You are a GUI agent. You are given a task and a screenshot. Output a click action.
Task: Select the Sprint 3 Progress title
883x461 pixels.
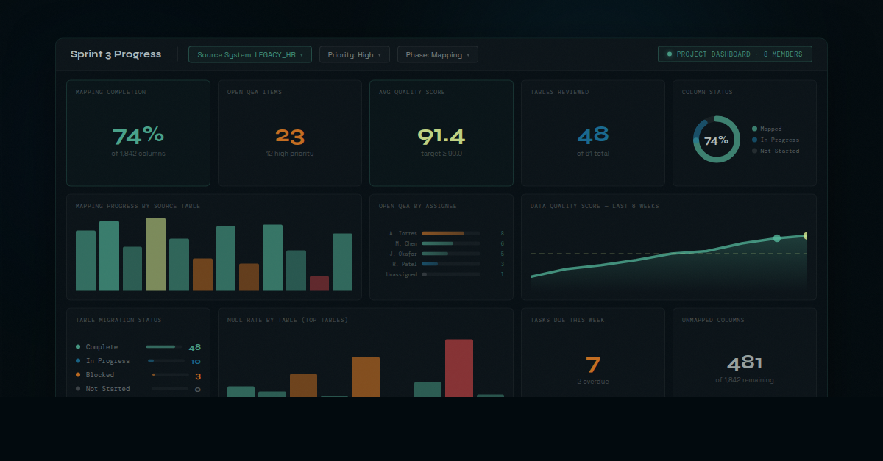point(116,54)
